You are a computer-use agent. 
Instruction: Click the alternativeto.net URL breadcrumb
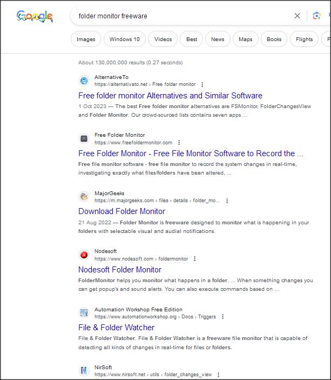click(145, 84)
